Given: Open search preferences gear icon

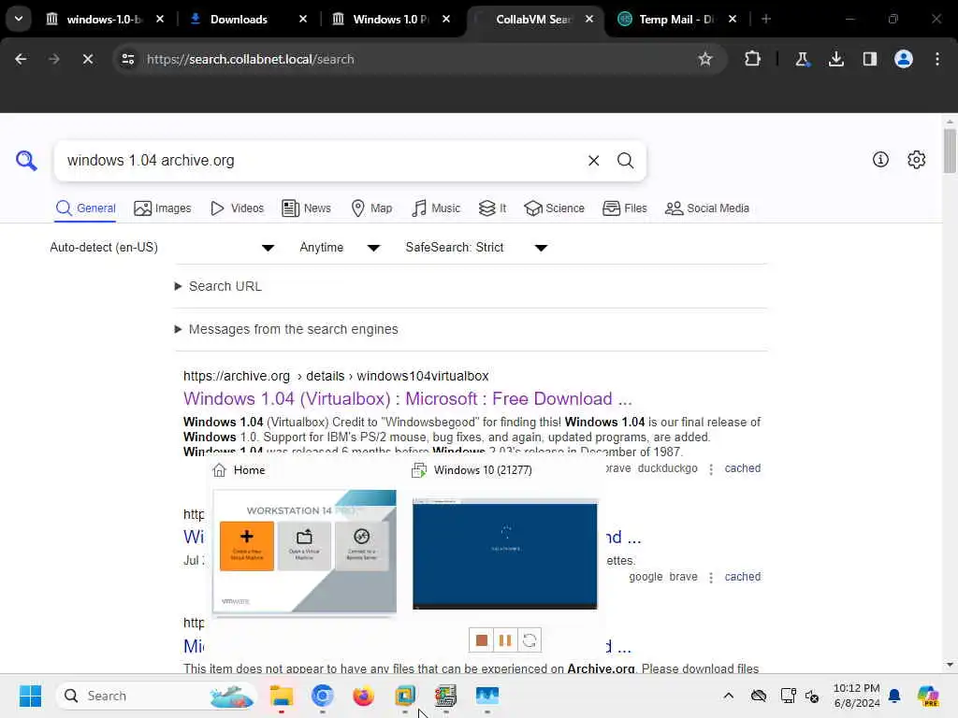Looking at the screenshot, I should tap(917, 160).
